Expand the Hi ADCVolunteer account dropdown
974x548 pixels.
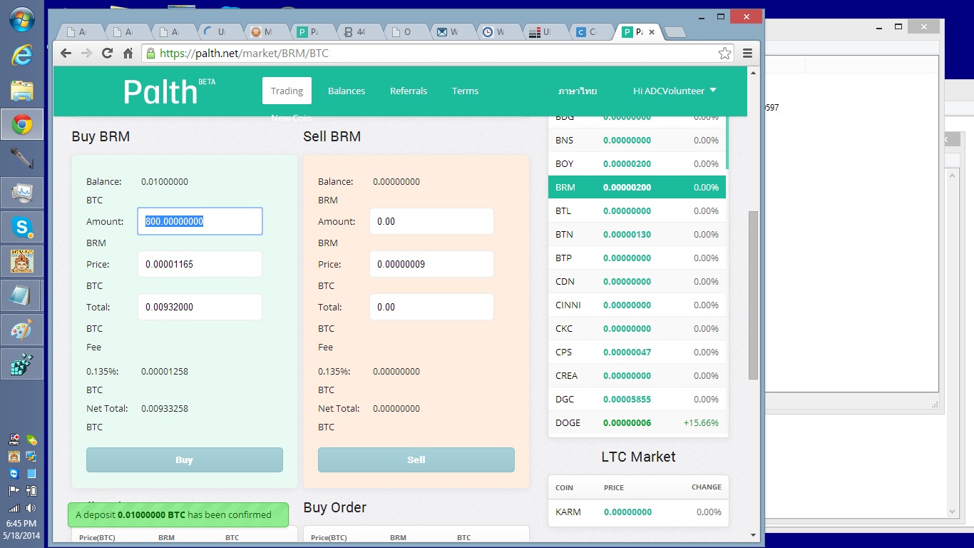click(x=675, y=91)
